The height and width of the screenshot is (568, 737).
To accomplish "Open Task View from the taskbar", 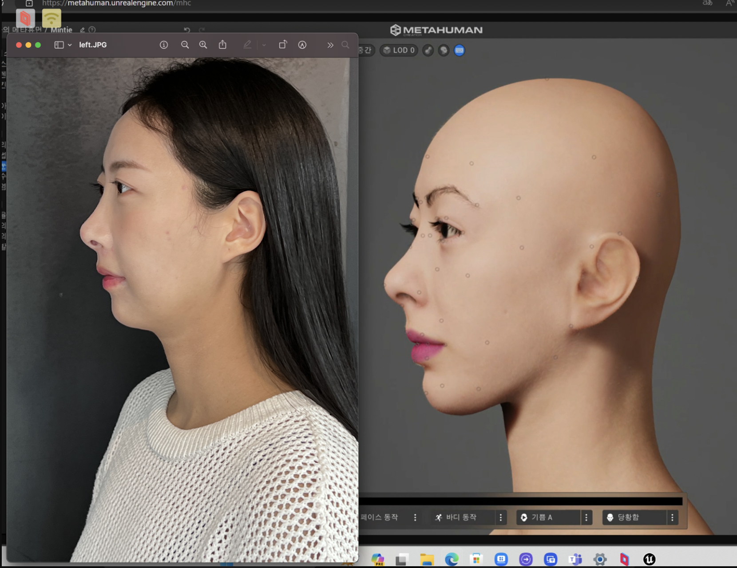I will click(402, 559).
